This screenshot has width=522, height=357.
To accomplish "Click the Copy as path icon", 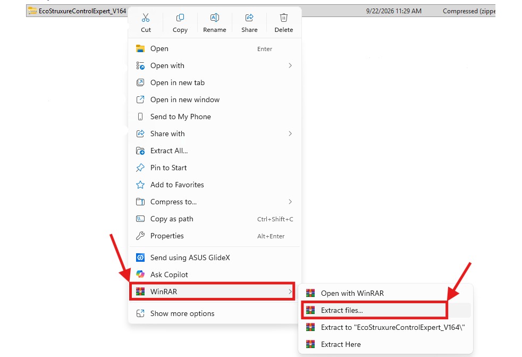I will (x=140, y=219).
